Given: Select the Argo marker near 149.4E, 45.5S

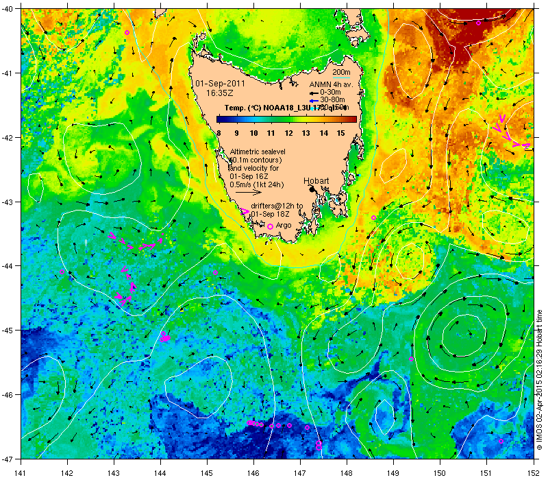Looking at the screenshot, I should pos(412,359).
